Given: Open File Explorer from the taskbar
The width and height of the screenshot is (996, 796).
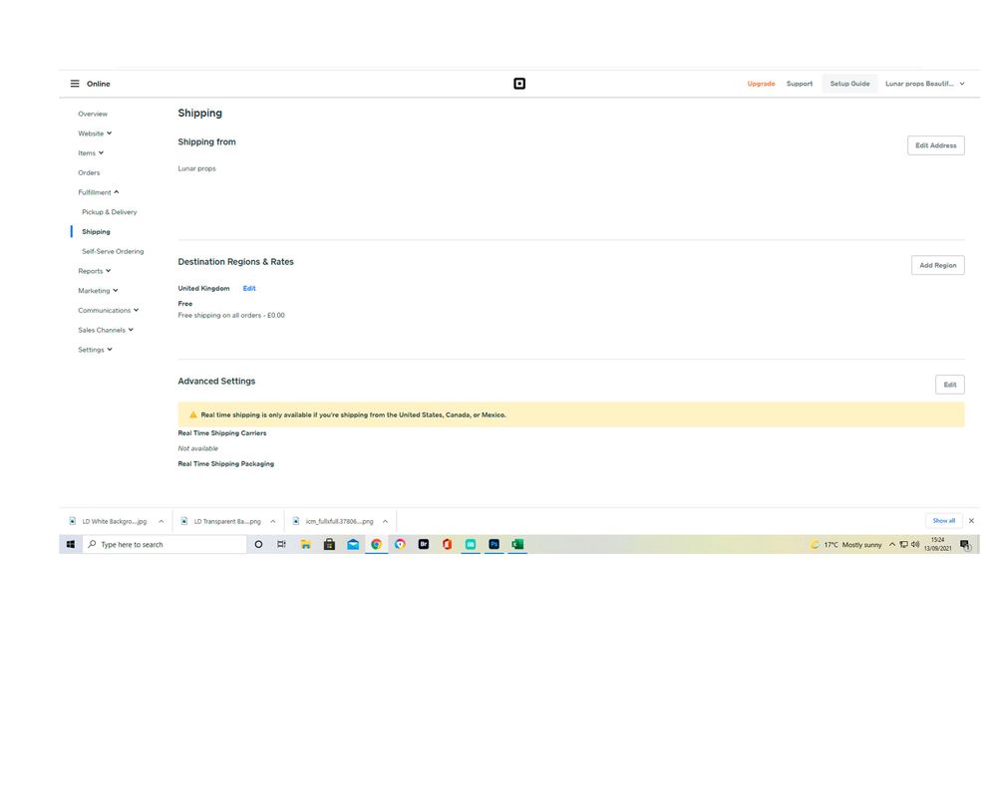Looking at the screenshot, I should pyautogui.click(x=306, y=545).
